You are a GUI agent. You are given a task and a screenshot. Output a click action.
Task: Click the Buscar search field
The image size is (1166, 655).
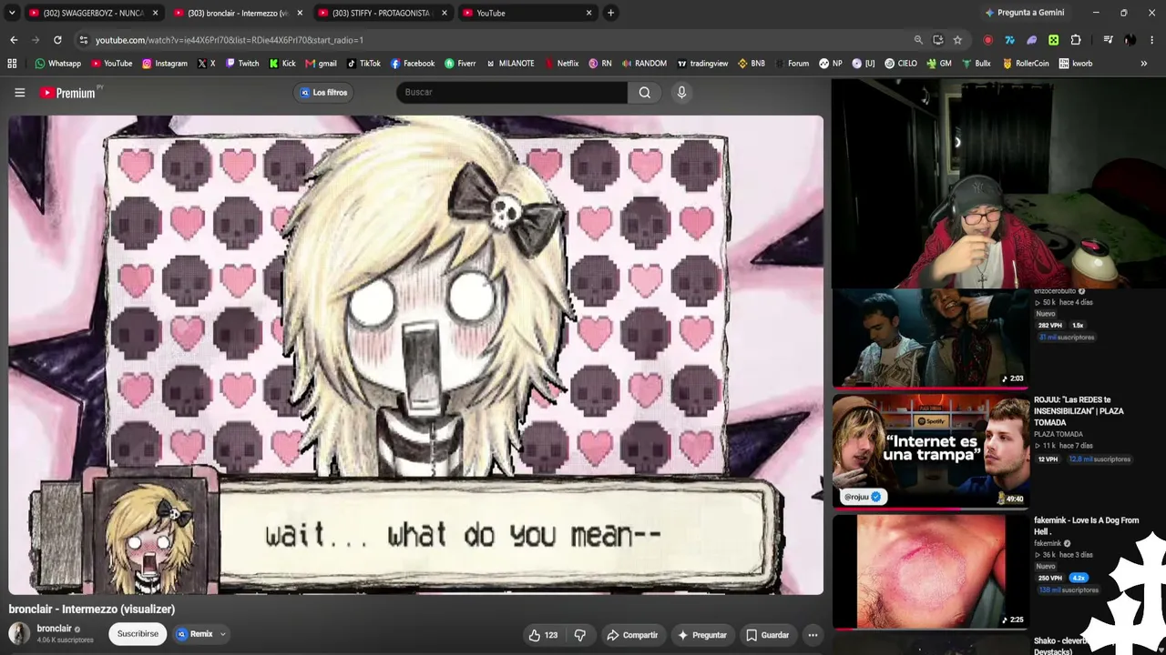pyautogui.click(x=511, y=92)
